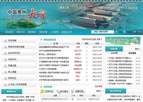Open the 透明政府 navigation menu

point(32,32)
